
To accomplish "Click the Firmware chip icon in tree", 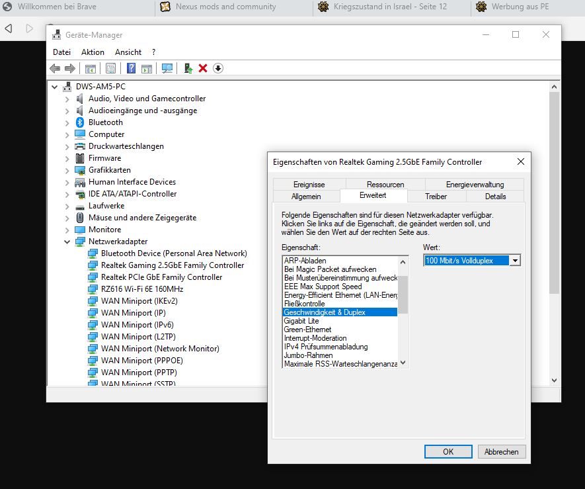I will (80, 158).
